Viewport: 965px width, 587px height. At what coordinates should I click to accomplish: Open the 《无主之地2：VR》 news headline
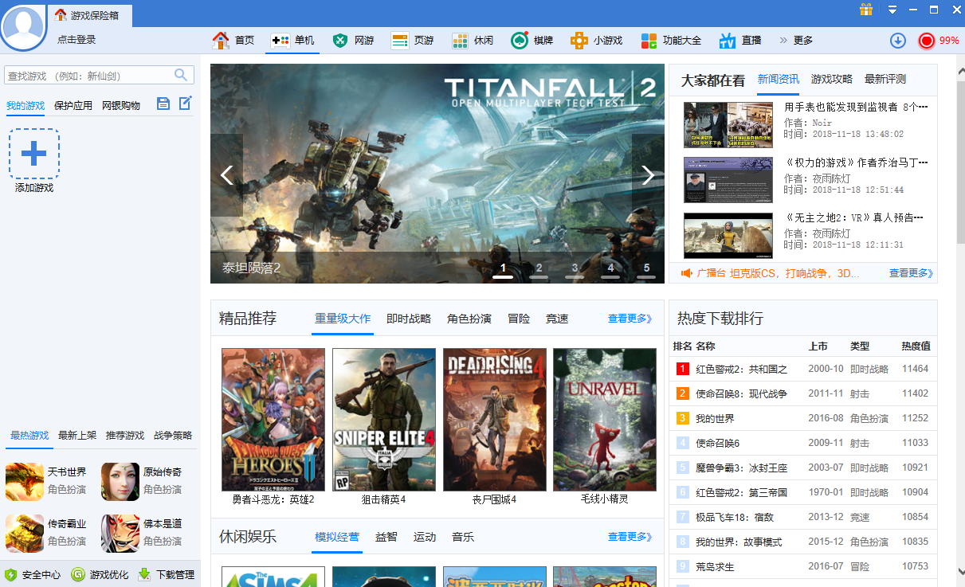pyautogui.click(x=853, y=217)
